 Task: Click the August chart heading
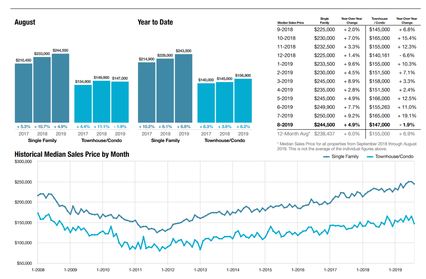(x=25, y=22)
